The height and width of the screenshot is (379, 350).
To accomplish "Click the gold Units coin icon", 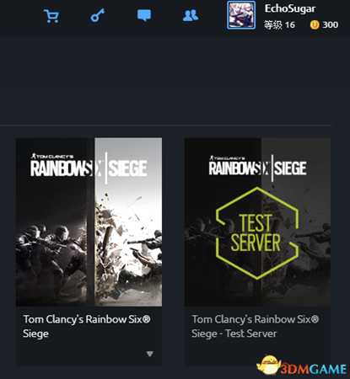I will pos(315,25).
